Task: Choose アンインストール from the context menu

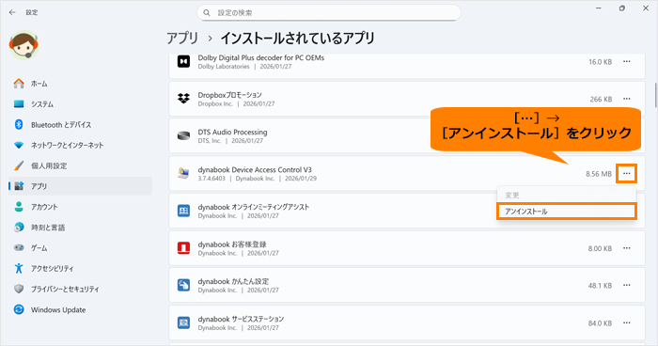Action: 567,212
